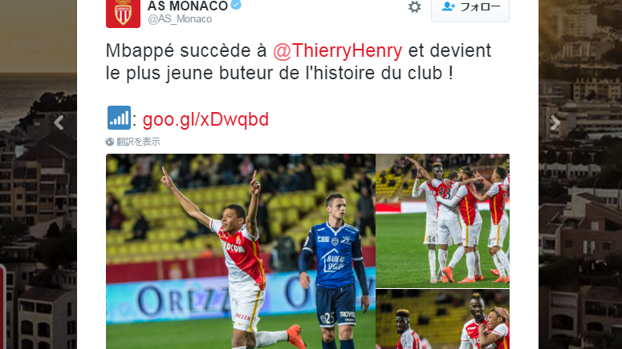The image size is (622, 349).
Task: Click the @AS_Monaco username handle
Action: point(180,19)
